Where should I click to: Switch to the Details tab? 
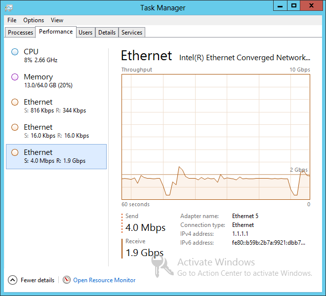tap(107, 33)
